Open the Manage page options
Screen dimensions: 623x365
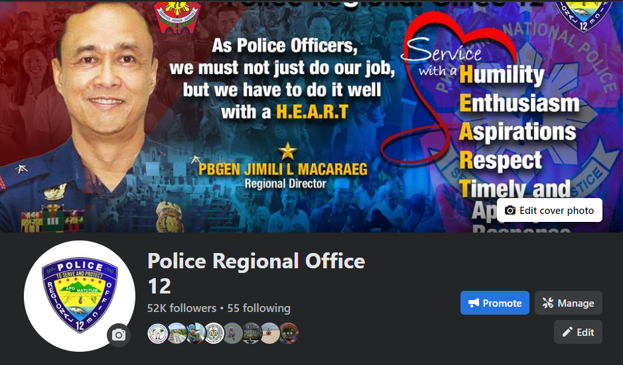[x=568, y=303]
